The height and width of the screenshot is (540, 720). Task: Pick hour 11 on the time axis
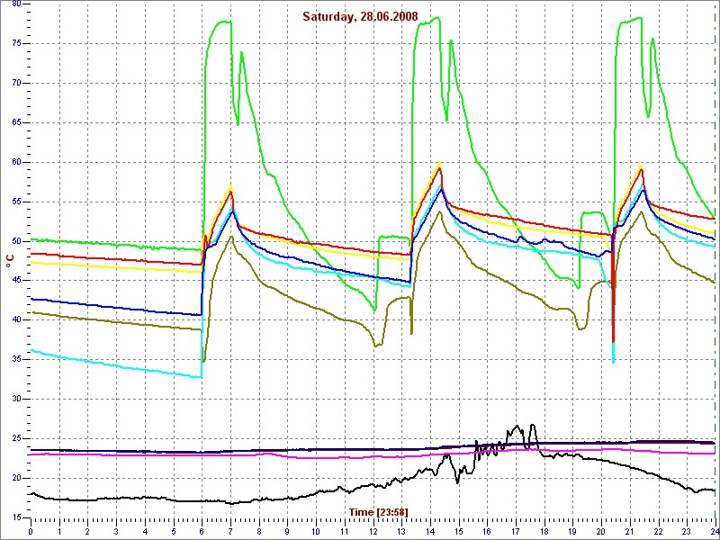pyautogui.click(x=345, y=531)
